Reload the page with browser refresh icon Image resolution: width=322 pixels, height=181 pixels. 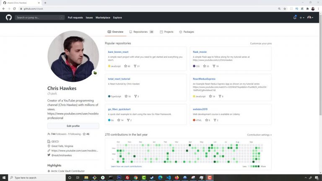(13, 8)
